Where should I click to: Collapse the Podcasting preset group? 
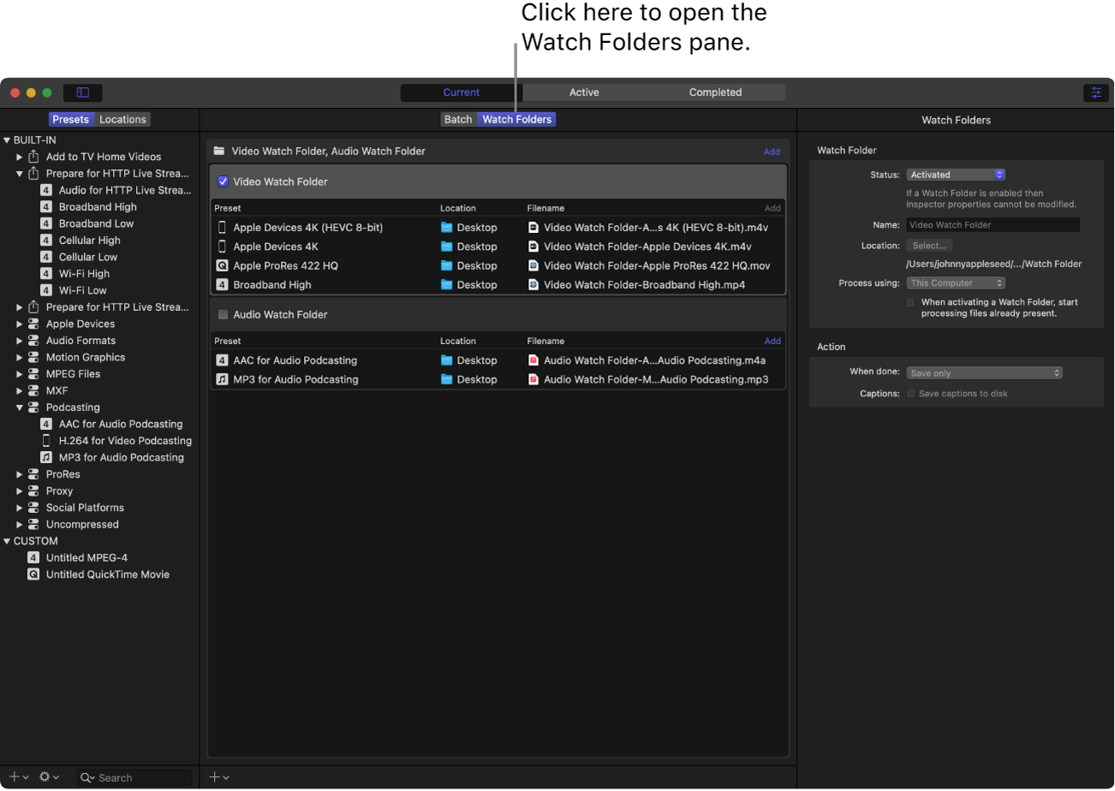point(20,407)
